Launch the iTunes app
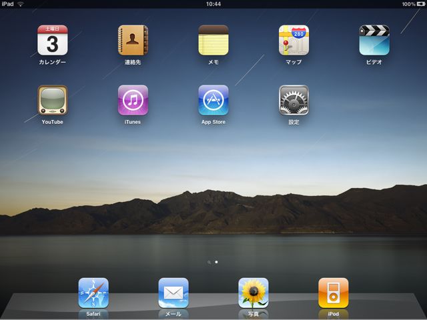The height and width of the screenshot is (320, 427). pos(133,100)
